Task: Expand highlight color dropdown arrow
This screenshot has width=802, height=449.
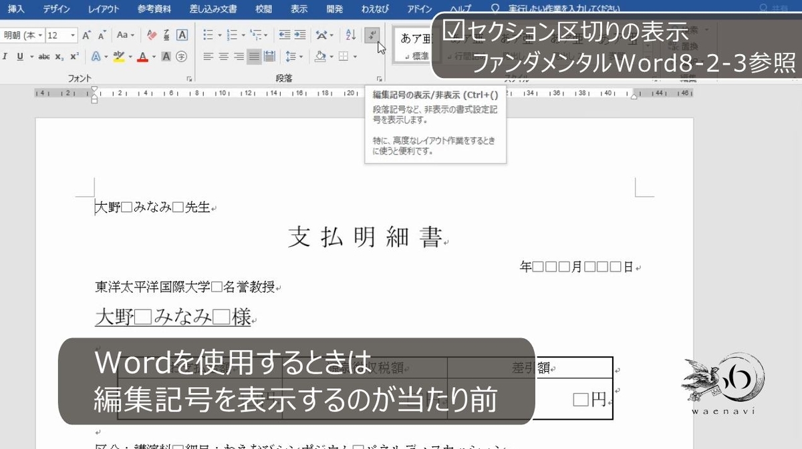Action: point(130,57)
